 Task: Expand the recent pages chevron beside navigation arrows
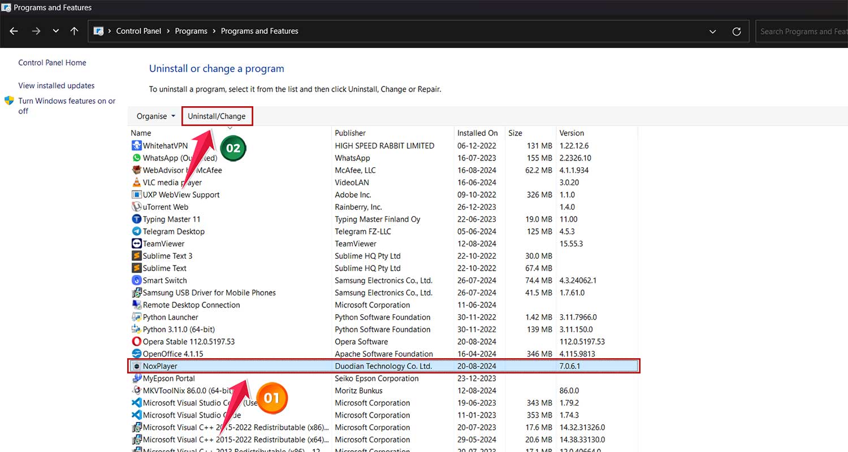click(55, 31)
